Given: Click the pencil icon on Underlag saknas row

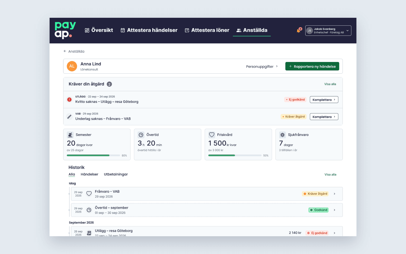Looking at the screenshot, I should pos(69,117).
